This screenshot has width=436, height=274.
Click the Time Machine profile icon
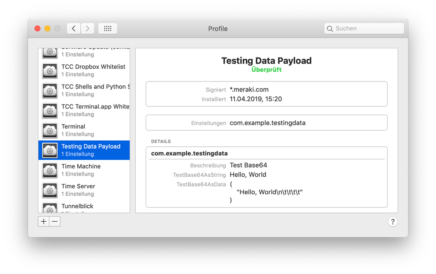click(x=50, y=170)
